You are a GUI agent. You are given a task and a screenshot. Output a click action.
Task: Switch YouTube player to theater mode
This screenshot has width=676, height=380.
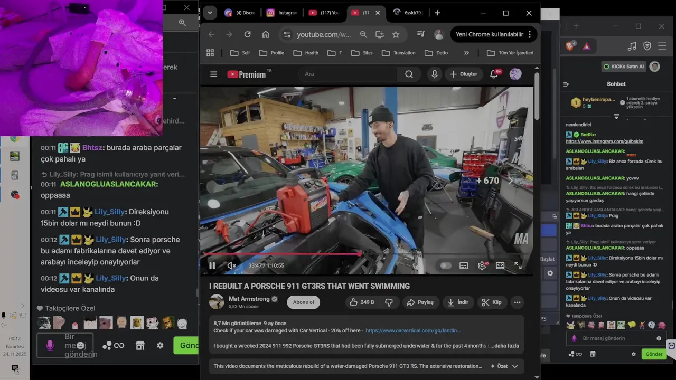(x=500, y=265)
